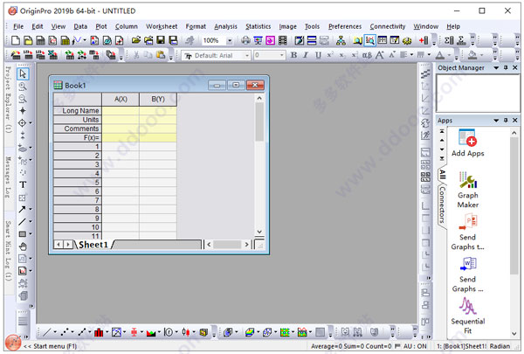Open Project Explorer tree icon
Viewport: 524px width, 354px height.
[x=341, y=40]
